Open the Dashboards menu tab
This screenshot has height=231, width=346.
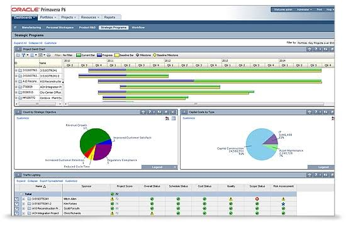click(25, 18)
